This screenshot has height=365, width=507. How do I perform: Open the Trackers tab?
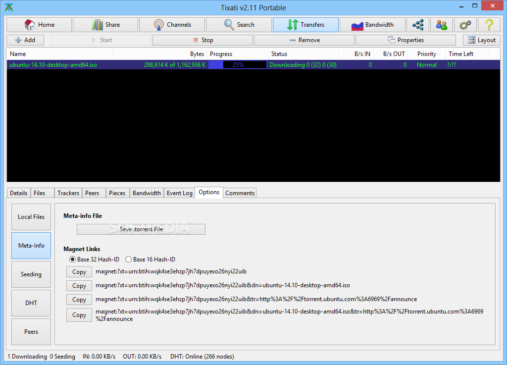pyautogui.click(x=68, y=193)
